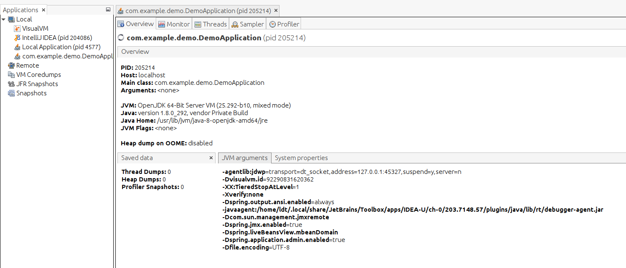Click the VM Coredumps icon
The height and width of the screenshot is (268, 626).
tap(11, 75)
